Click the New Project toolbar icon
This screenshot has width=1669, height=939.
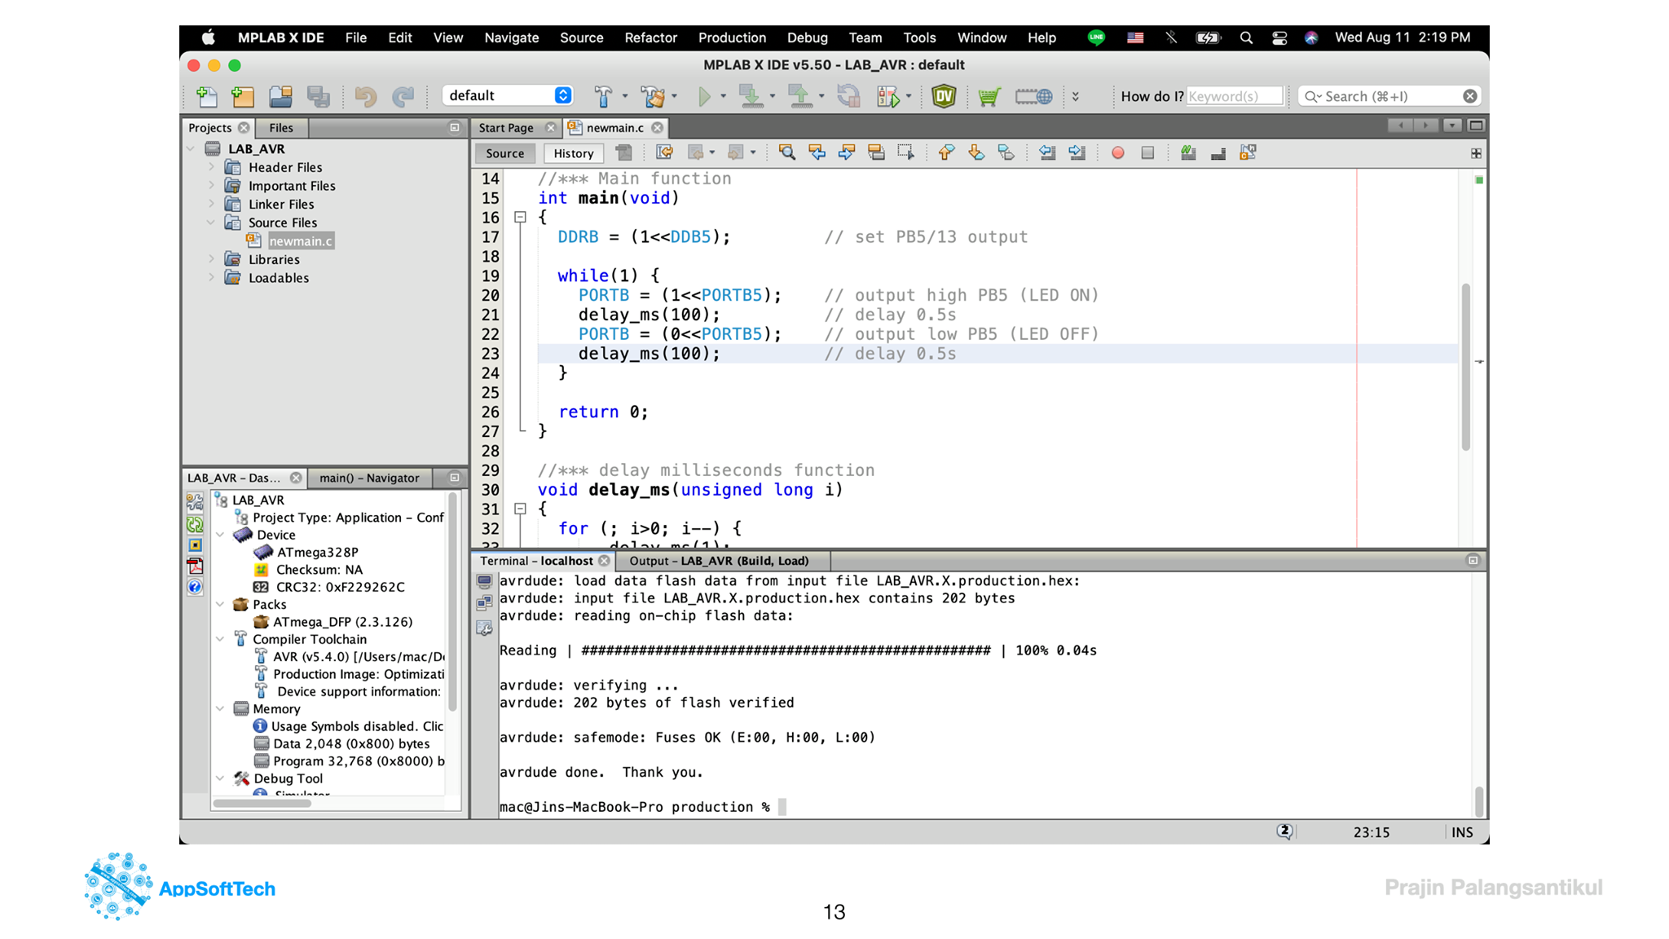(x=243, y=96)
